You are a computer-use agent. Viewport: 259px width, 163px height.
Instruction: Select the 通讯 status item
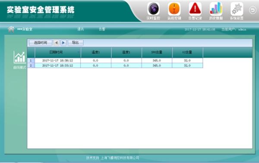point(80,29)
